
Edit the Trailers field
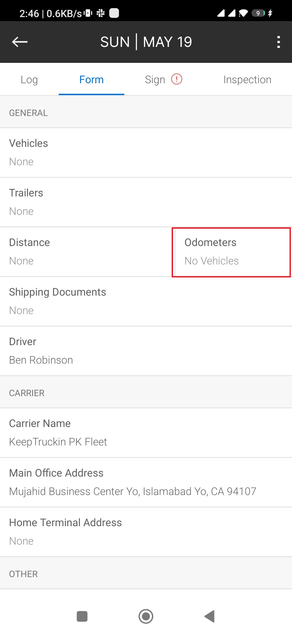coord(146,202)
